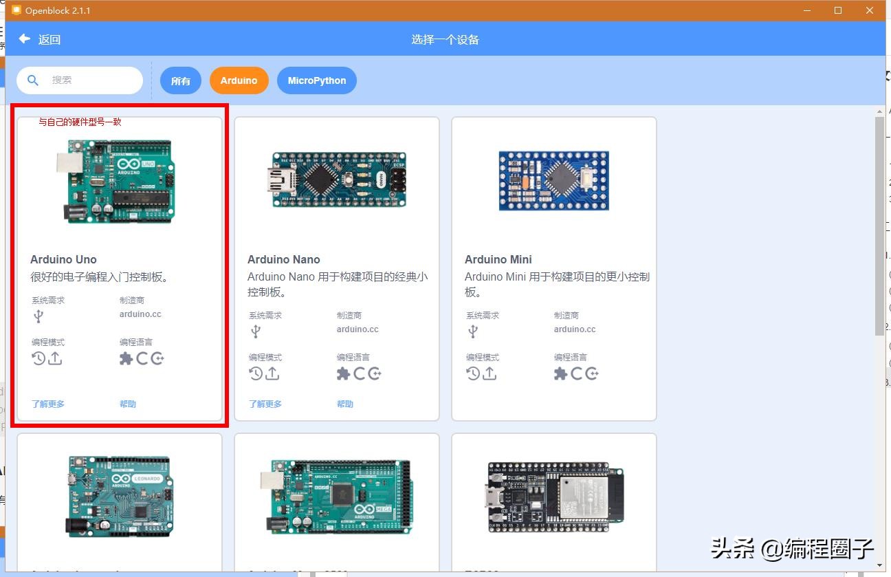Click C language icon on Mini card
The height and width of the screenshot is (577, 891).
[x=576, y=373]
